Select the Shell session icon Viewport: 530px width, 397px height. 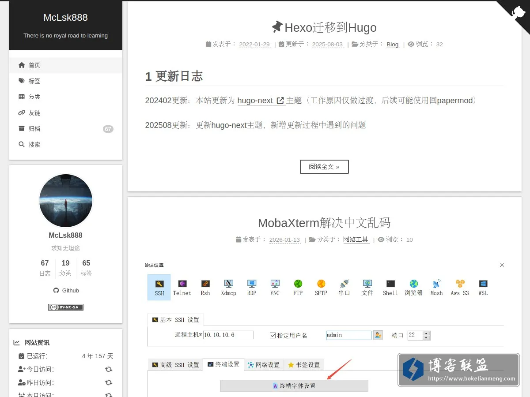tap(390, 288)
